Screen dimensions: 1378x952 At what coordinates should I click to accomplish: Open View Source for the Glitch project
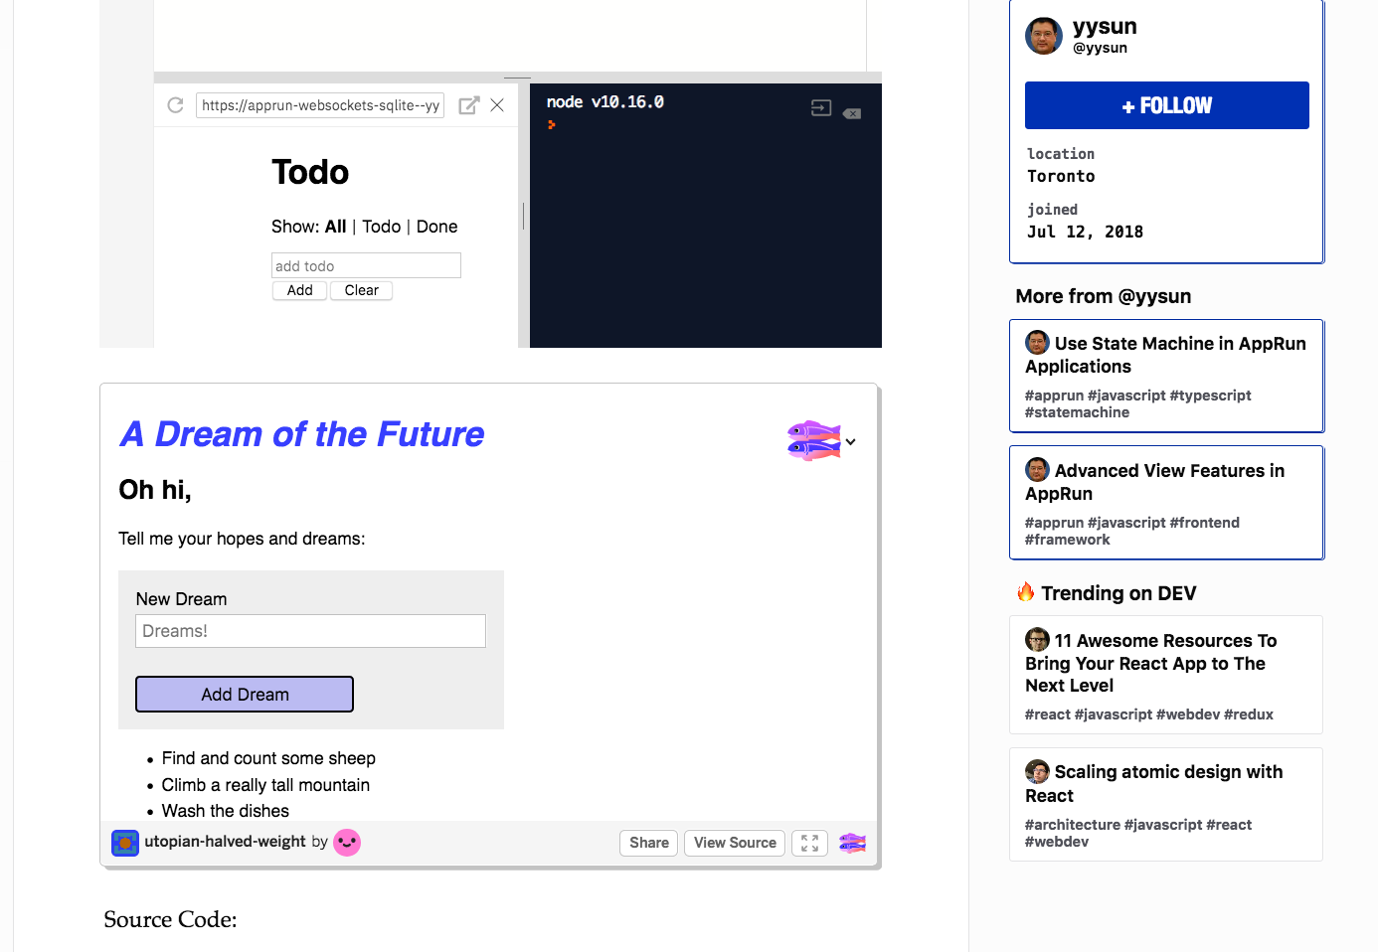tap(734, 843)
